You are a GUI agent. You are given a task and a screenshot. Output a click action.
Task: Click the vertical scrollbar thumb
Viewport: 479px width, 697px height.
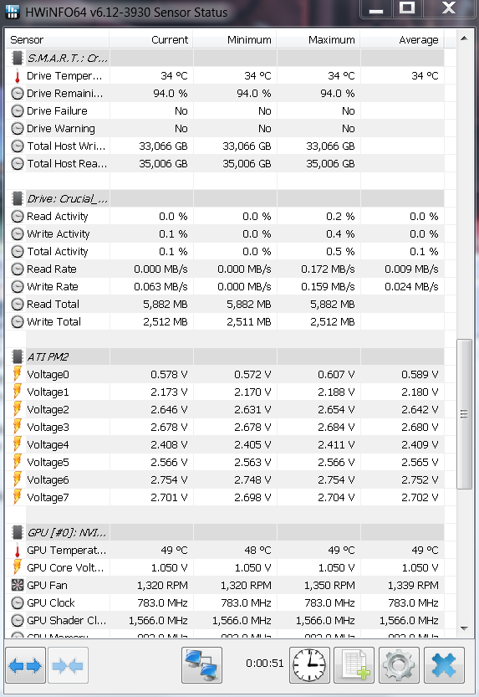pos(464,414)
